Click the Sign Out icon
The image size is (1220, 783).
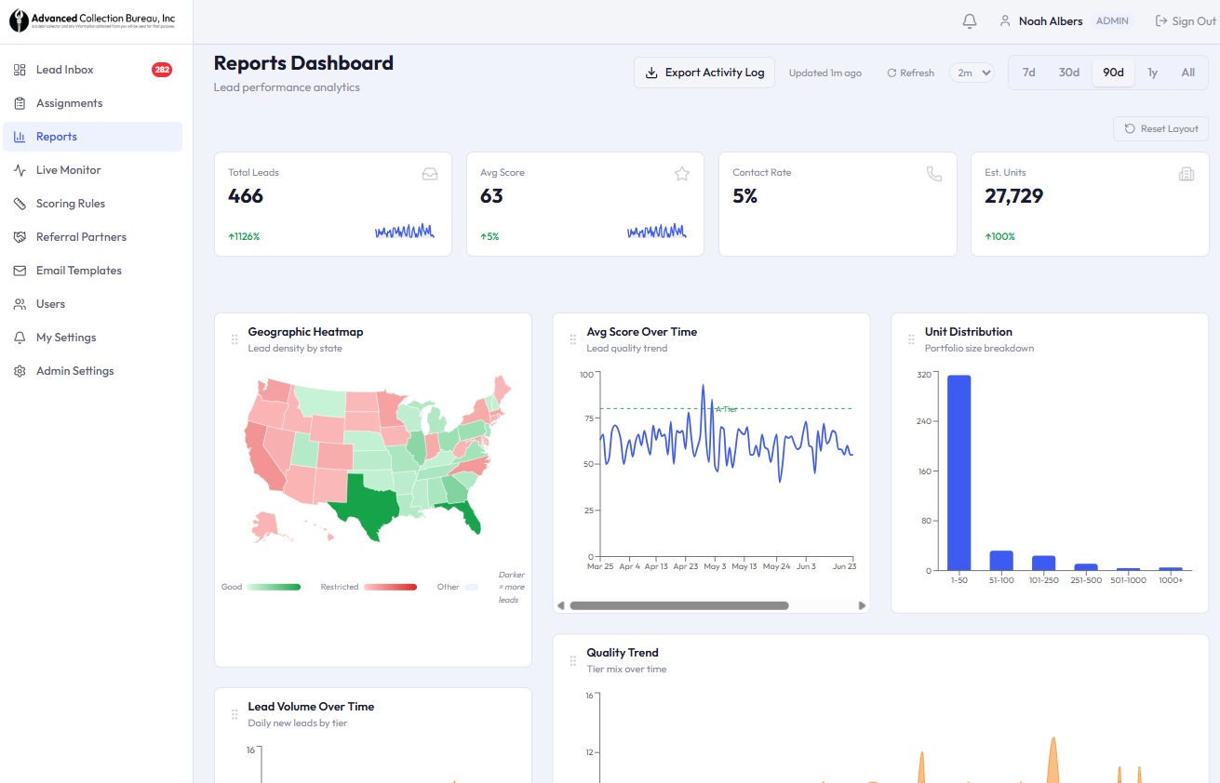[x=1161, y=20]
